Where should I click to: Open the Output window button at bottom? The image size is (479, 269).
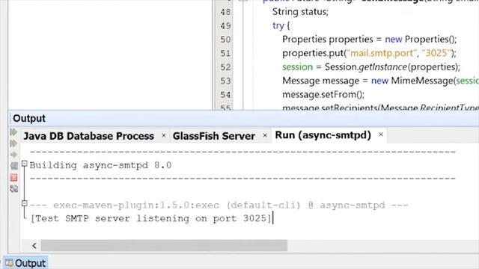[x=25, y=263]
